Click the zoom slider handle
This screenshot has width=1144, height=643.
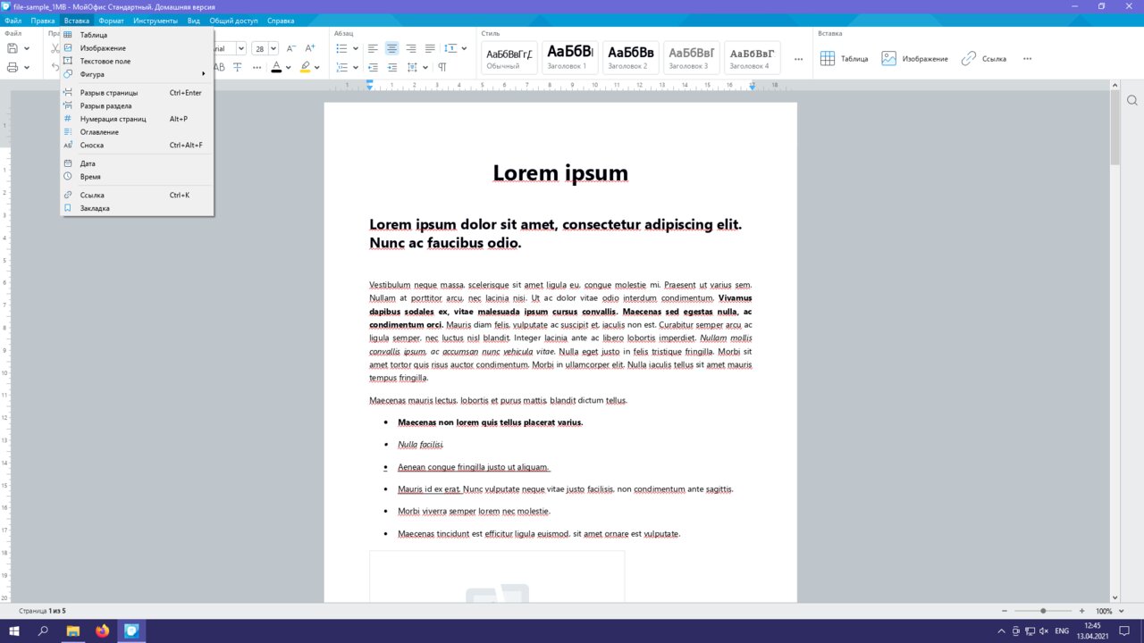[1043, 611]
